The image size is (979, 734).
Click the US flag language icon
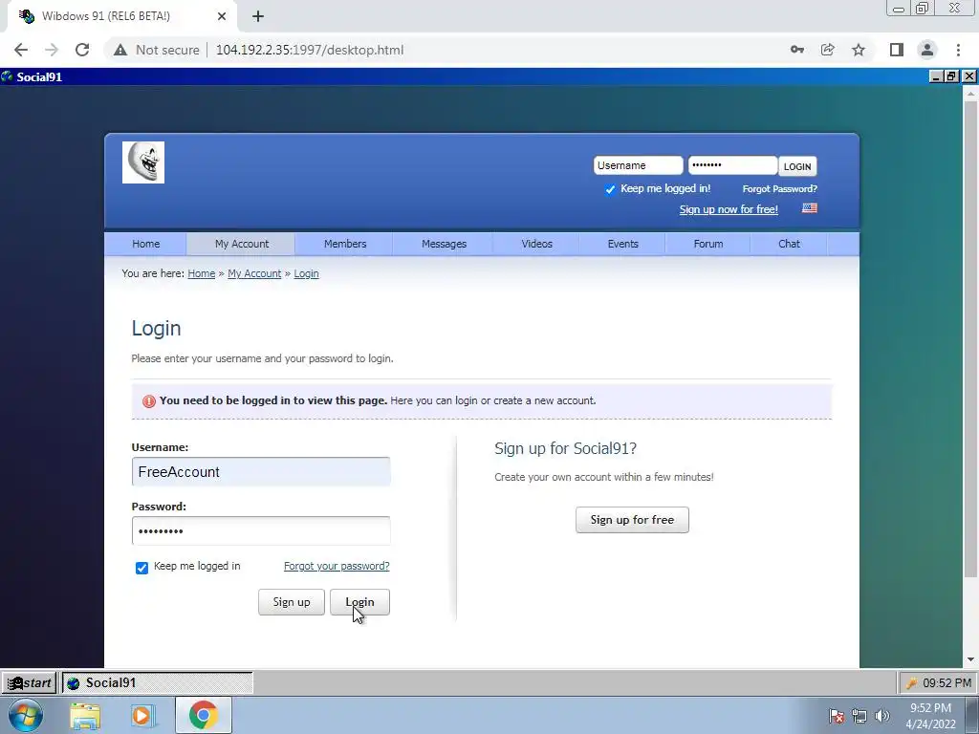pos(809,207)
